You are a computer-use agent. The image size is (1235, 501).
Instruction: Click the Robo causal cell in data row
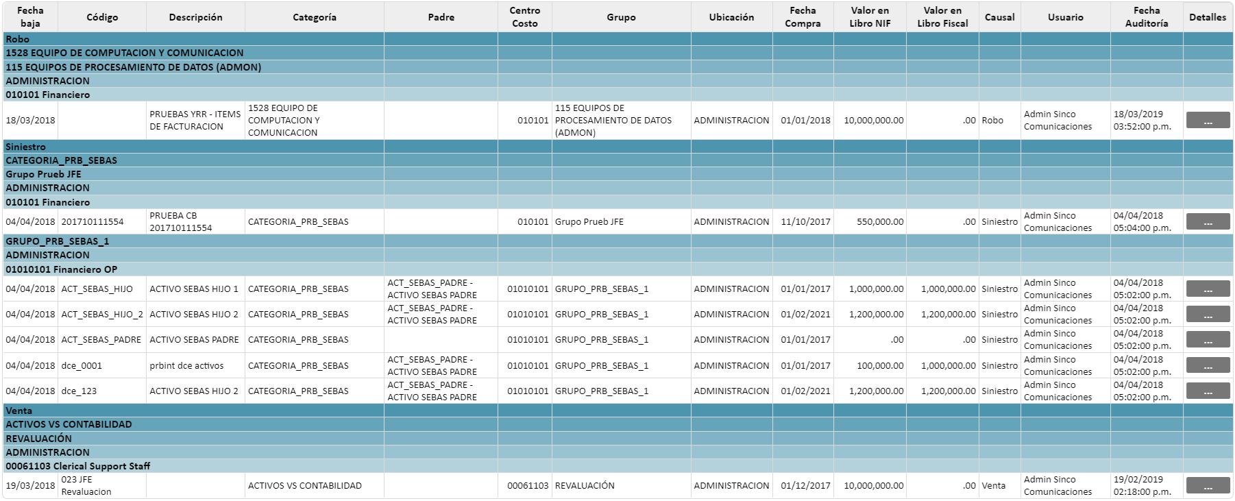999,120
